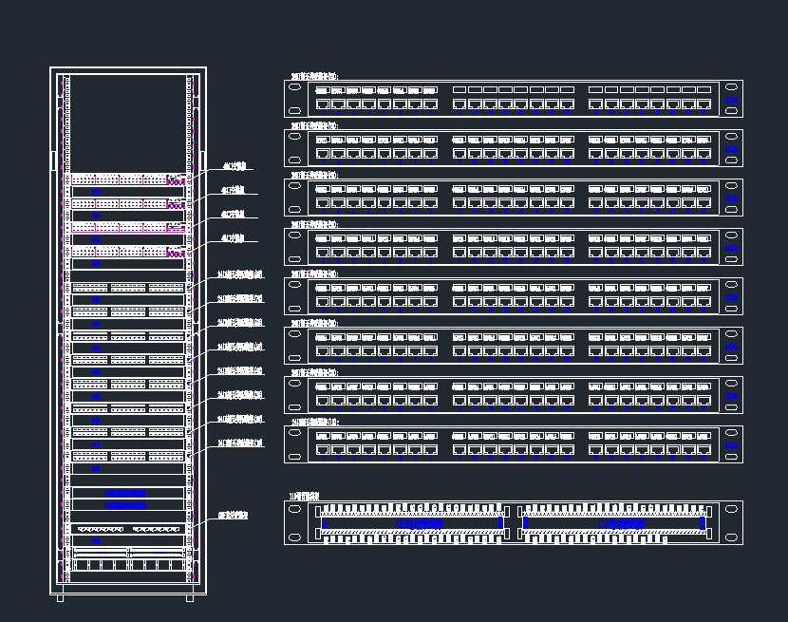This screenshot has height=622, width=788.
Task: Click first RJ45 port on top patch panel
Action: pyautogui.click(x=323, y=104)
